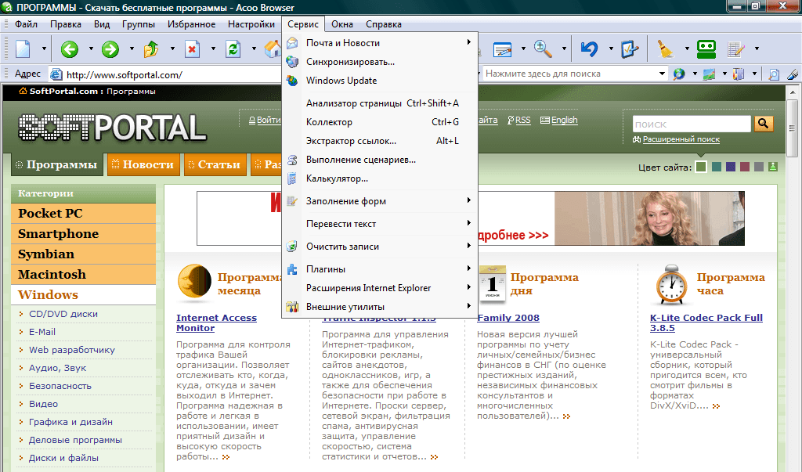This screenshot has height=472, width=802.
Task: Choose Анализатор страницы menu entry
Action: click(380, 103)
